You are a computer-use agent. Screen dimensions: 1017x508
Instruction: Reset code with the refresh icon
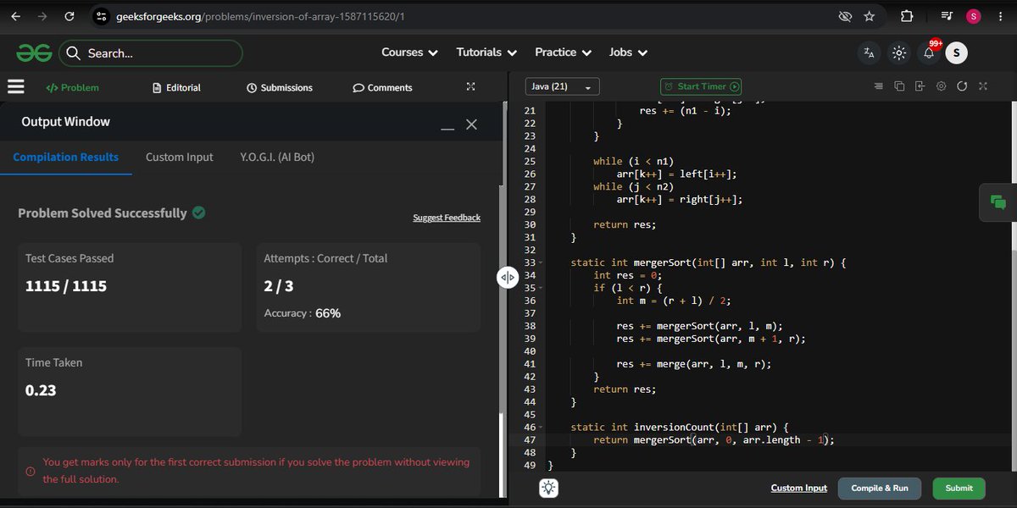pos(962,86)
